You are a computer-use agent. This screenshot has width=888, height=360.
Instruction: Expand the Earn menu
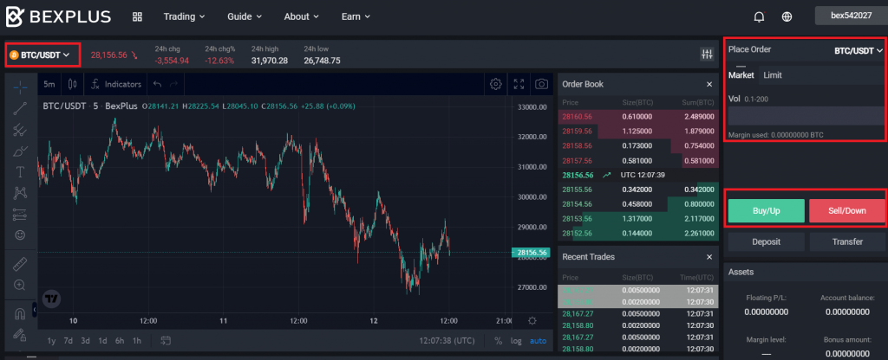[356, 17]
